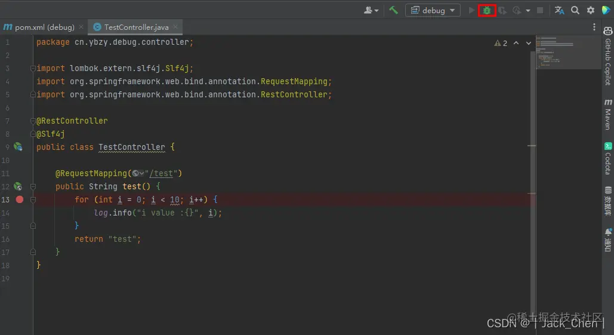614x335 pixels.
Task: Open the debug run configuration dropdown
Action: pos(433,10)
